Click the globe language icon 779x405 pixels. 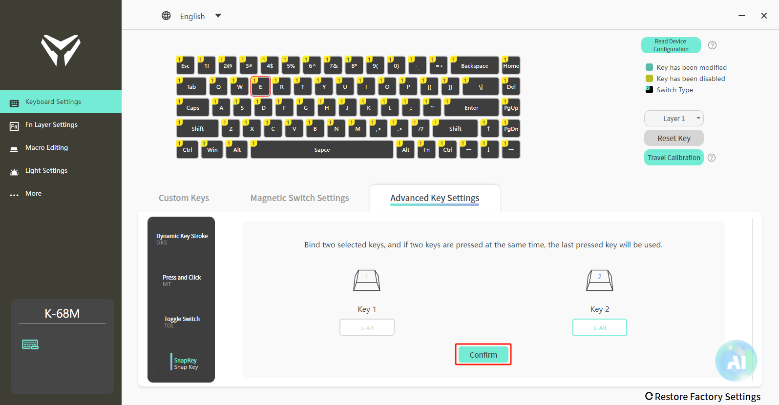tap(166, 16)
